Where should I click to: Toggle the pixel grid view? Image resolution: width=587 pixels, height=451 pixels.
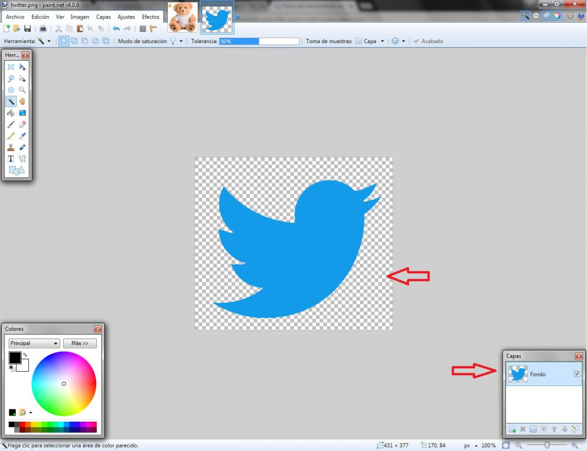point(143,29)
